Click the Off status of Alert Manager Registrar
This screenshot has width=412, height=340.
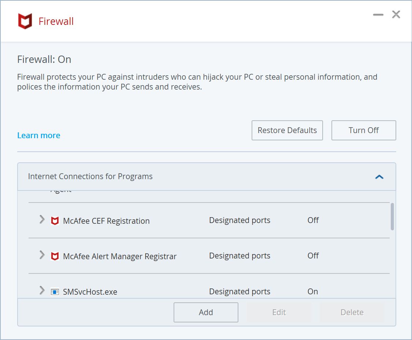(x=313, y=256)
